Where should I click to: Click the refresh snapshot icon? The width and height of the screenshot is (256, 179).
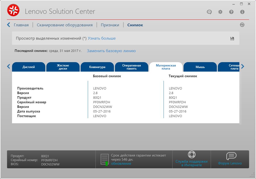(x=242, y=25)
